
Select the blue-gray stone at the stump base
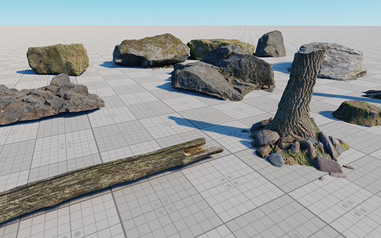(275, 159)
